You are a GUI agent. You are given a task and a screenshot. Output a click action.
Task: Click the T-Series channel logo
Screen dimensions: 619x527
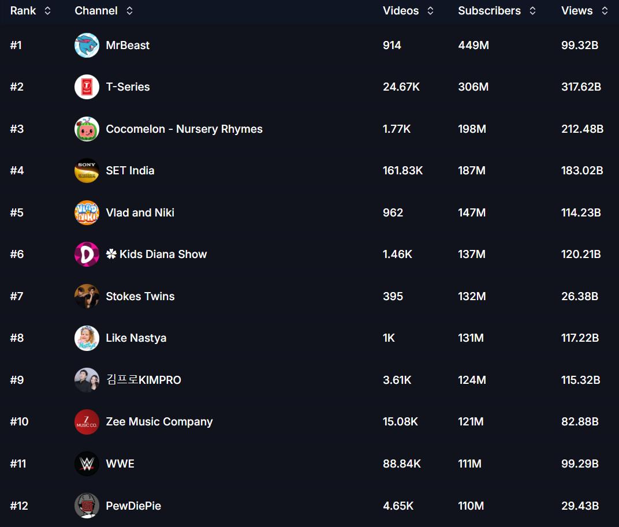[x=87, y=87]
